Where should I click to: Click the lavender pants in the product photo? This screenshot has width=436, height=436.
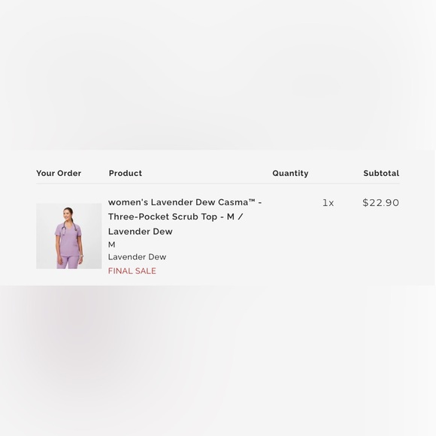coord(68,262)
